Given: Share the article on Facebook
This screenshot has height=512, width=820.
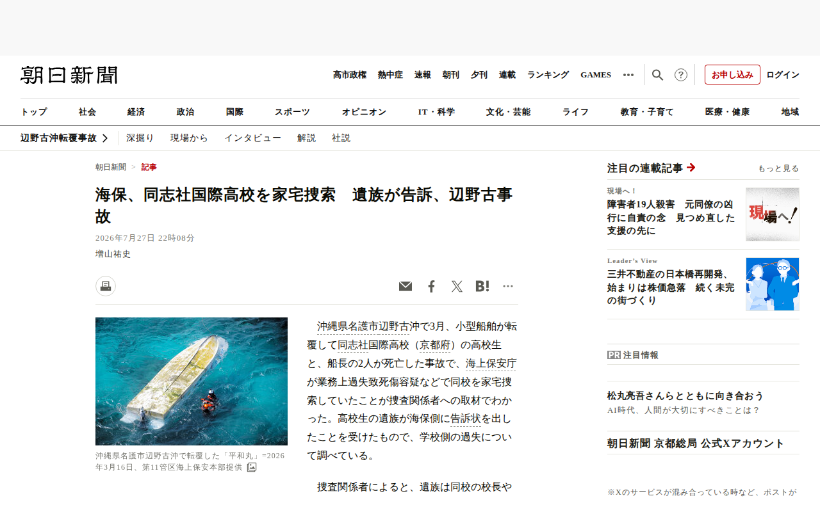Looking at the screenshot, I should tap(431, 286).
